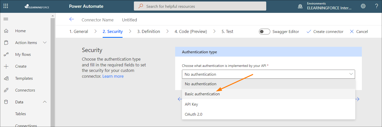This screenshot has height=127, width=382.
Task: Click the help question mark icon
Action: tap(376, 6)
